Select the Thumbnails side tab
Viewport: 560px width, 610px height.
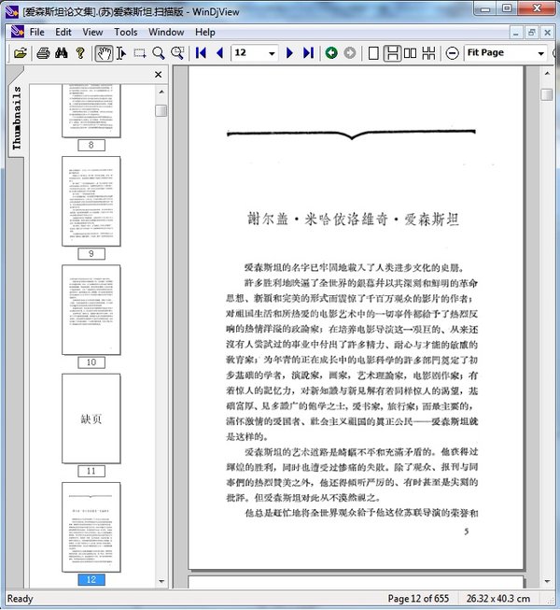click(x=16, y=118)
